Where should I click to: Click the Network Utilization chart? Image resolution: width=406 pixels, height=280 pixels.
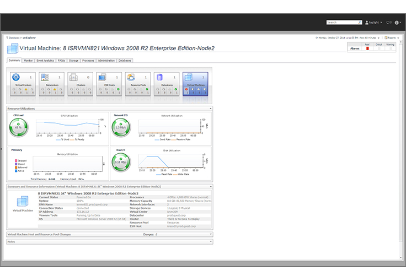coord(170,126)
